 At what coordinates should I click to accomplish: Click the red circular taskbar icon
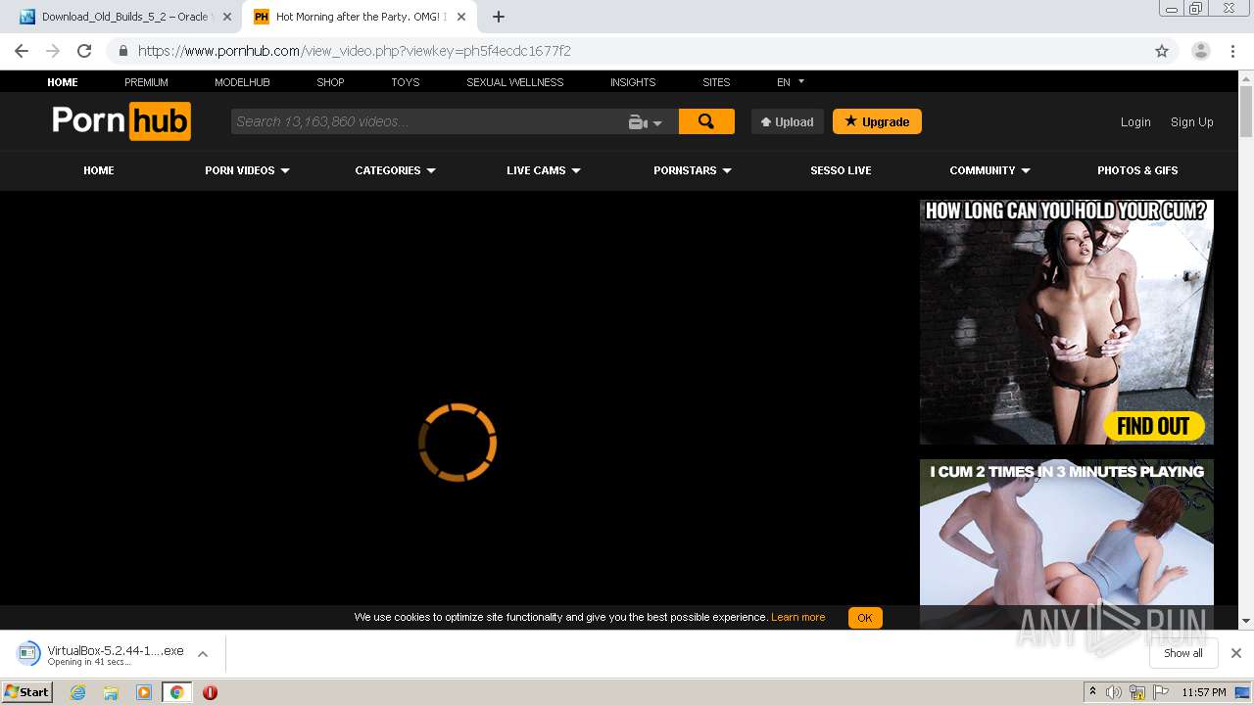(x=210, y=692)
